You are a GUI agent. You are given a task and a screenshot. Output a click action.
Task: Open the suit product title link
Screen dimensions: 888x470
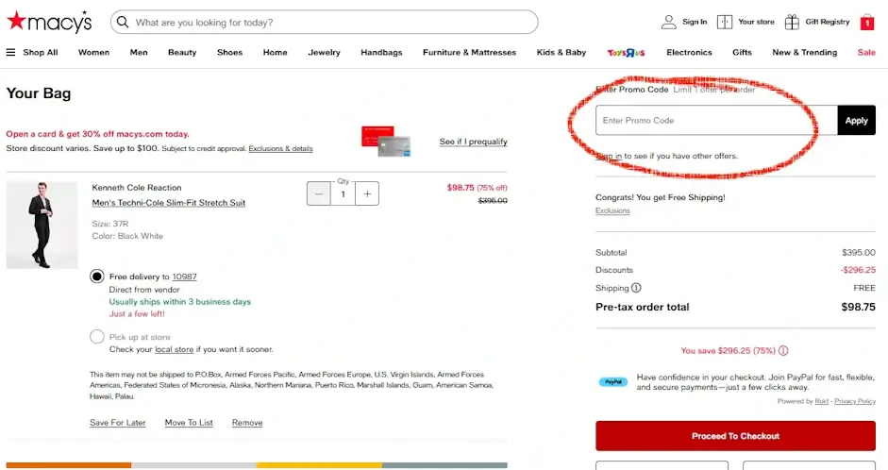coord(169,203)
